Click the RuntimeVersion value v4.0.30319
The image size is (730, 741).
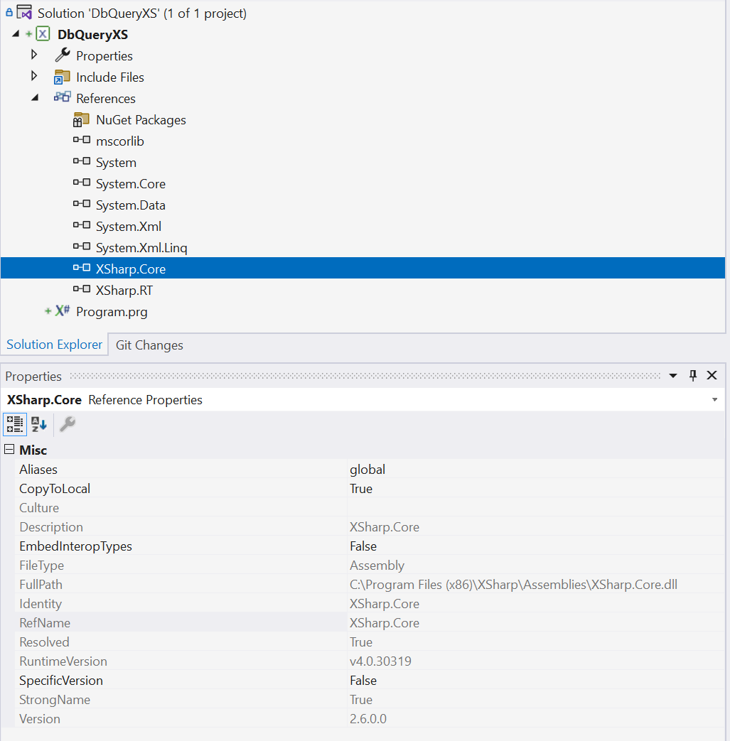(380, 661)
